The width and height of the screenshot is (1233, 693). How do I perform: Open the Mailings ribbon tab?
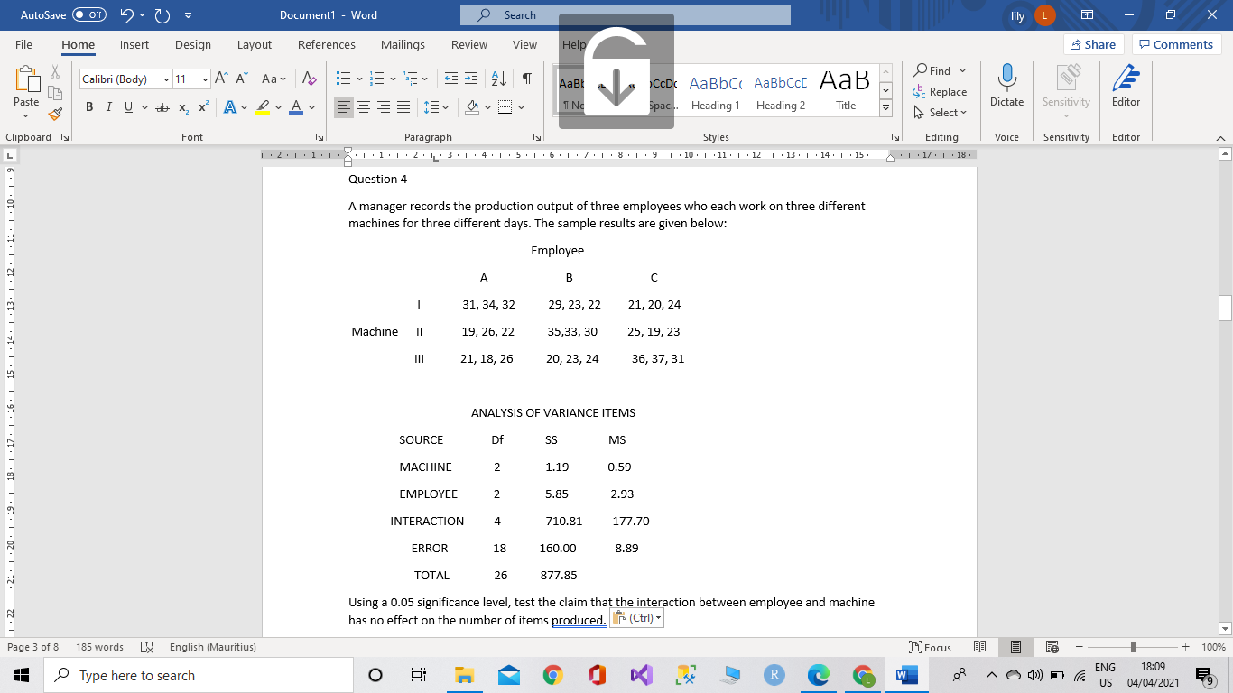coord(403,44)
